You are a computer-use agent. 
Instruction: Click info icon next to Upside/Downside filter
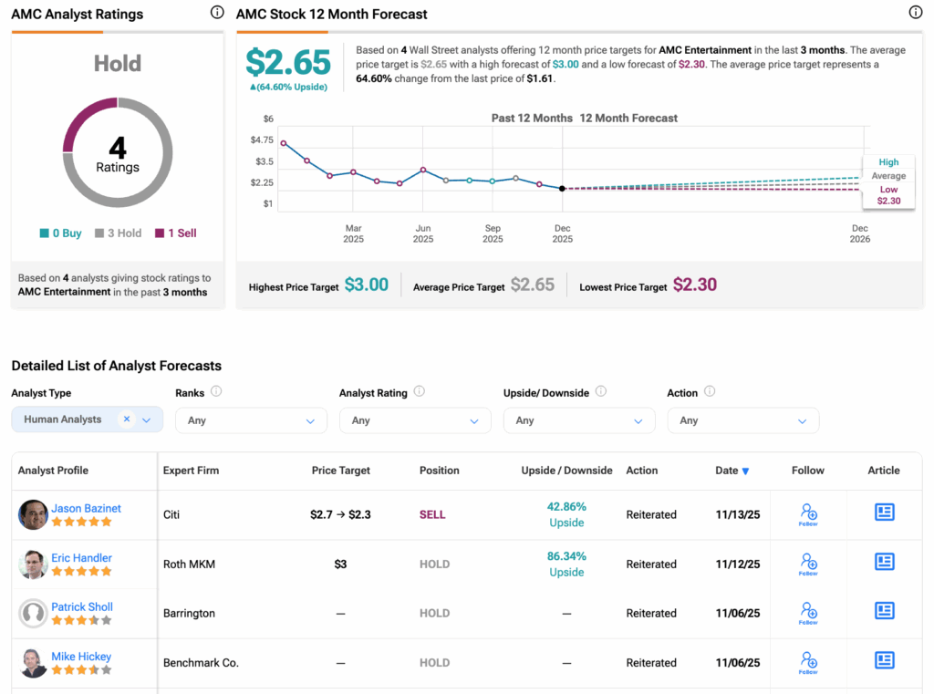click(600, 392)
